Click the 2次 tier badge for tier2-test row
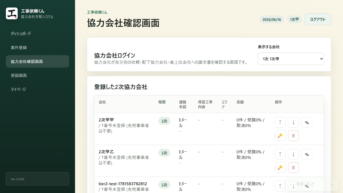Image resolution: width=343 pixels, height=193 pixels. click(164, 185)
